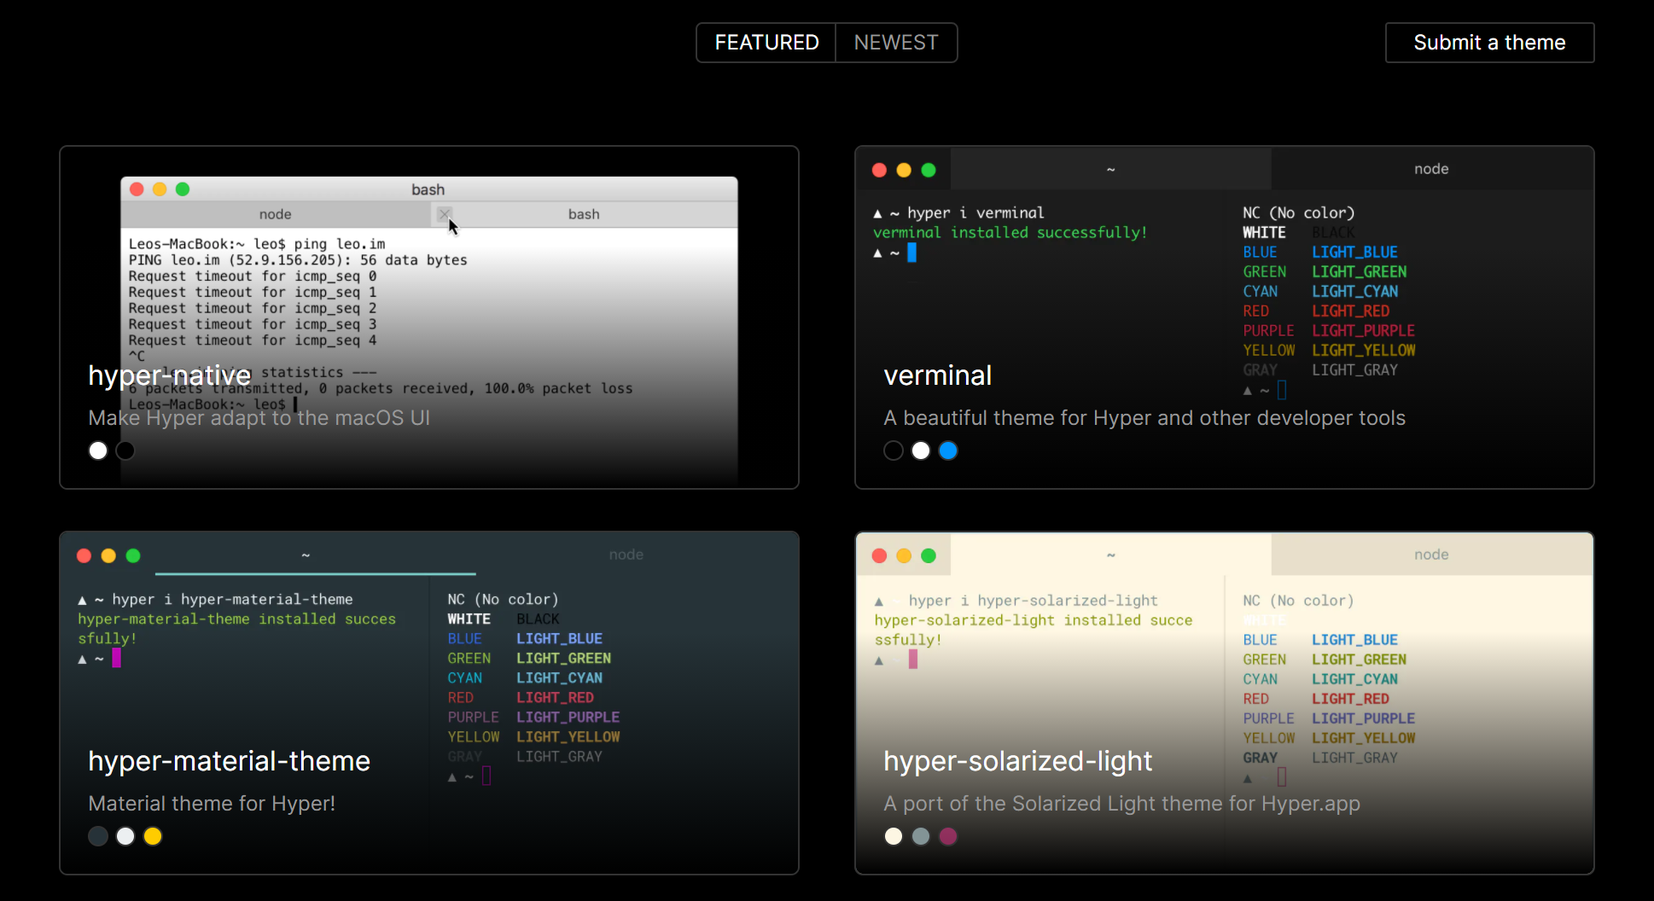Click 'LIGHT_PURPLE' in the verminal preview
This screenshot has width=1654, height=901.
point(1363,330)
